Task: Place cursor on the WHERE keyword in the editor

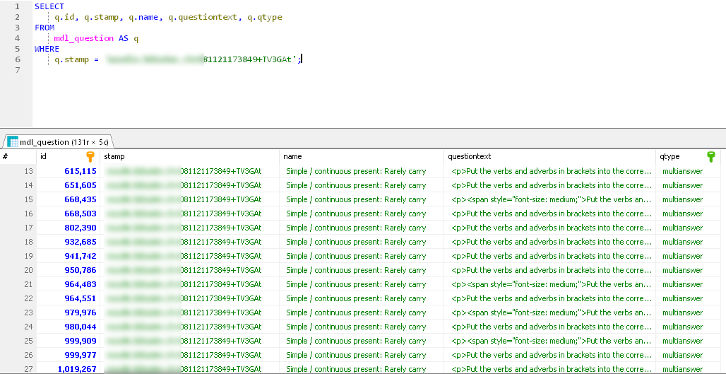Action: (x=47, y=49)
